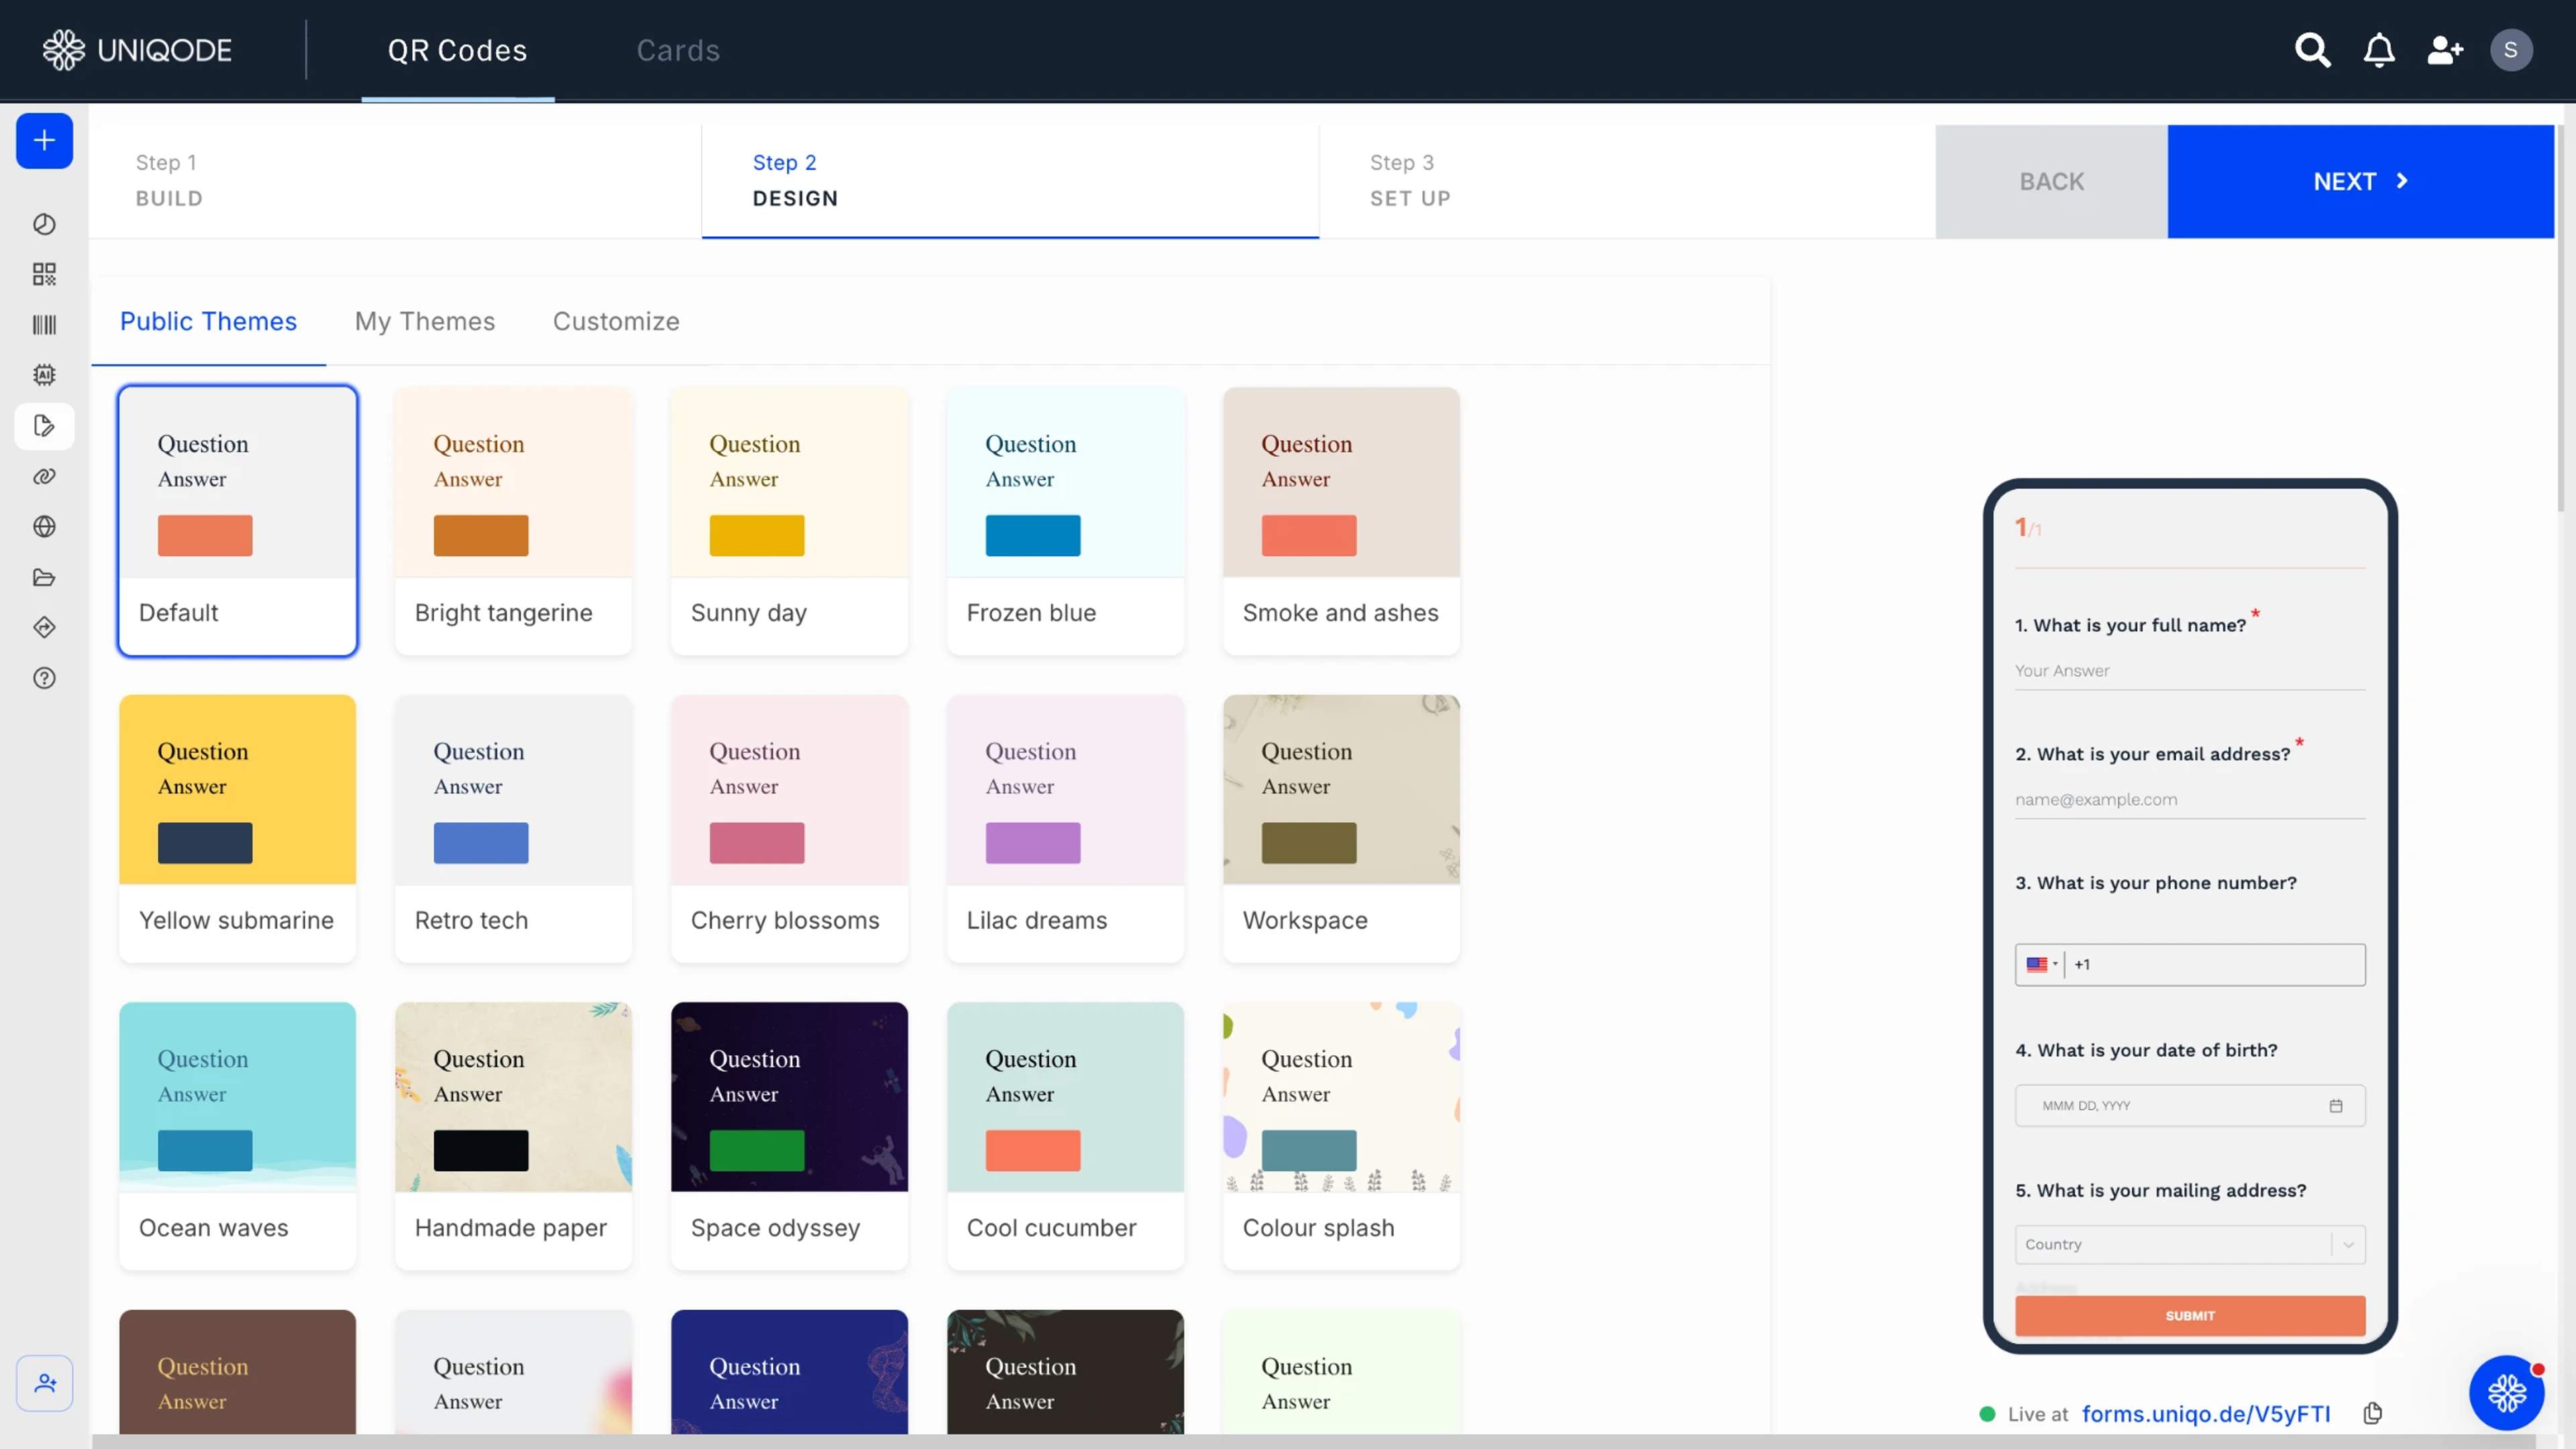Select the Cool cucumber theme
The height and width of the screenshot is (1449, 2576).
point(1065,1136)
